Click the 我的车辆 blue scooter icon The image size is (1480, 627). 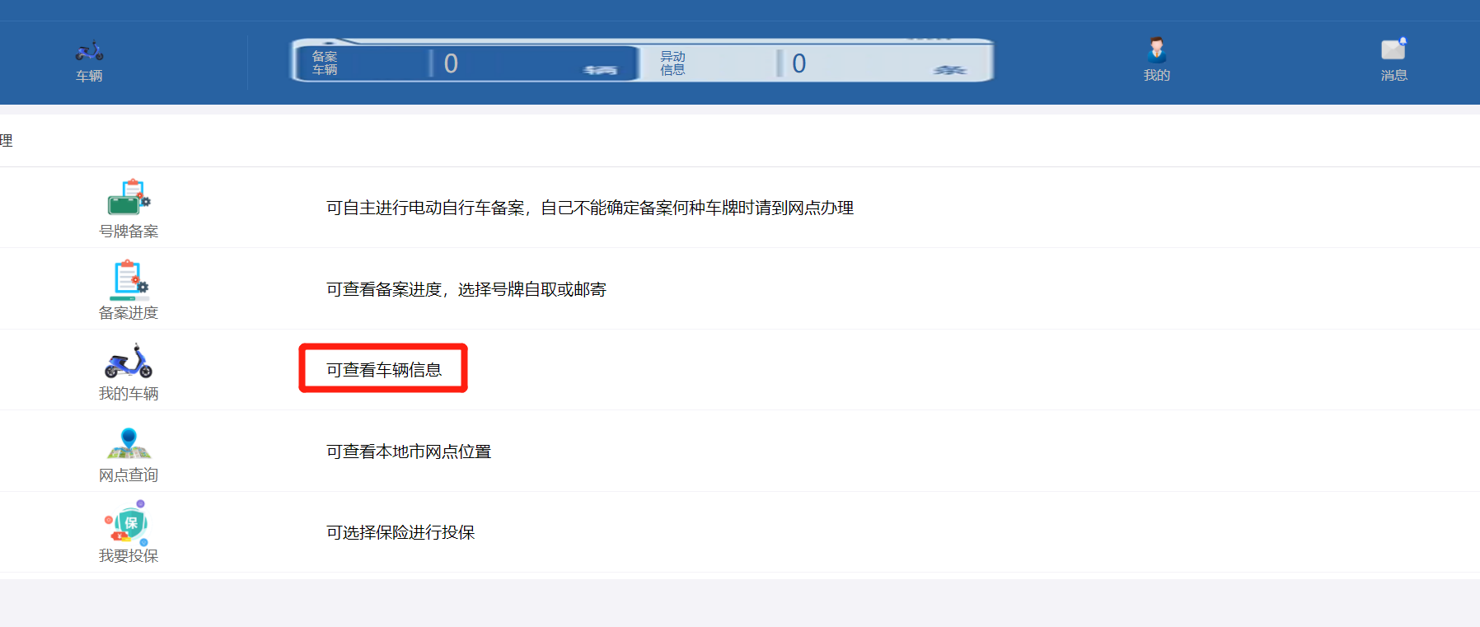tap(129, 361)
